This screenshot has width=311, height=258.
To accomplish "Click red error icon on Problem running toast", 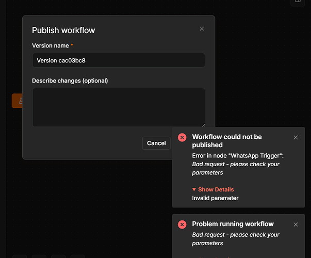I will (182, 224).
